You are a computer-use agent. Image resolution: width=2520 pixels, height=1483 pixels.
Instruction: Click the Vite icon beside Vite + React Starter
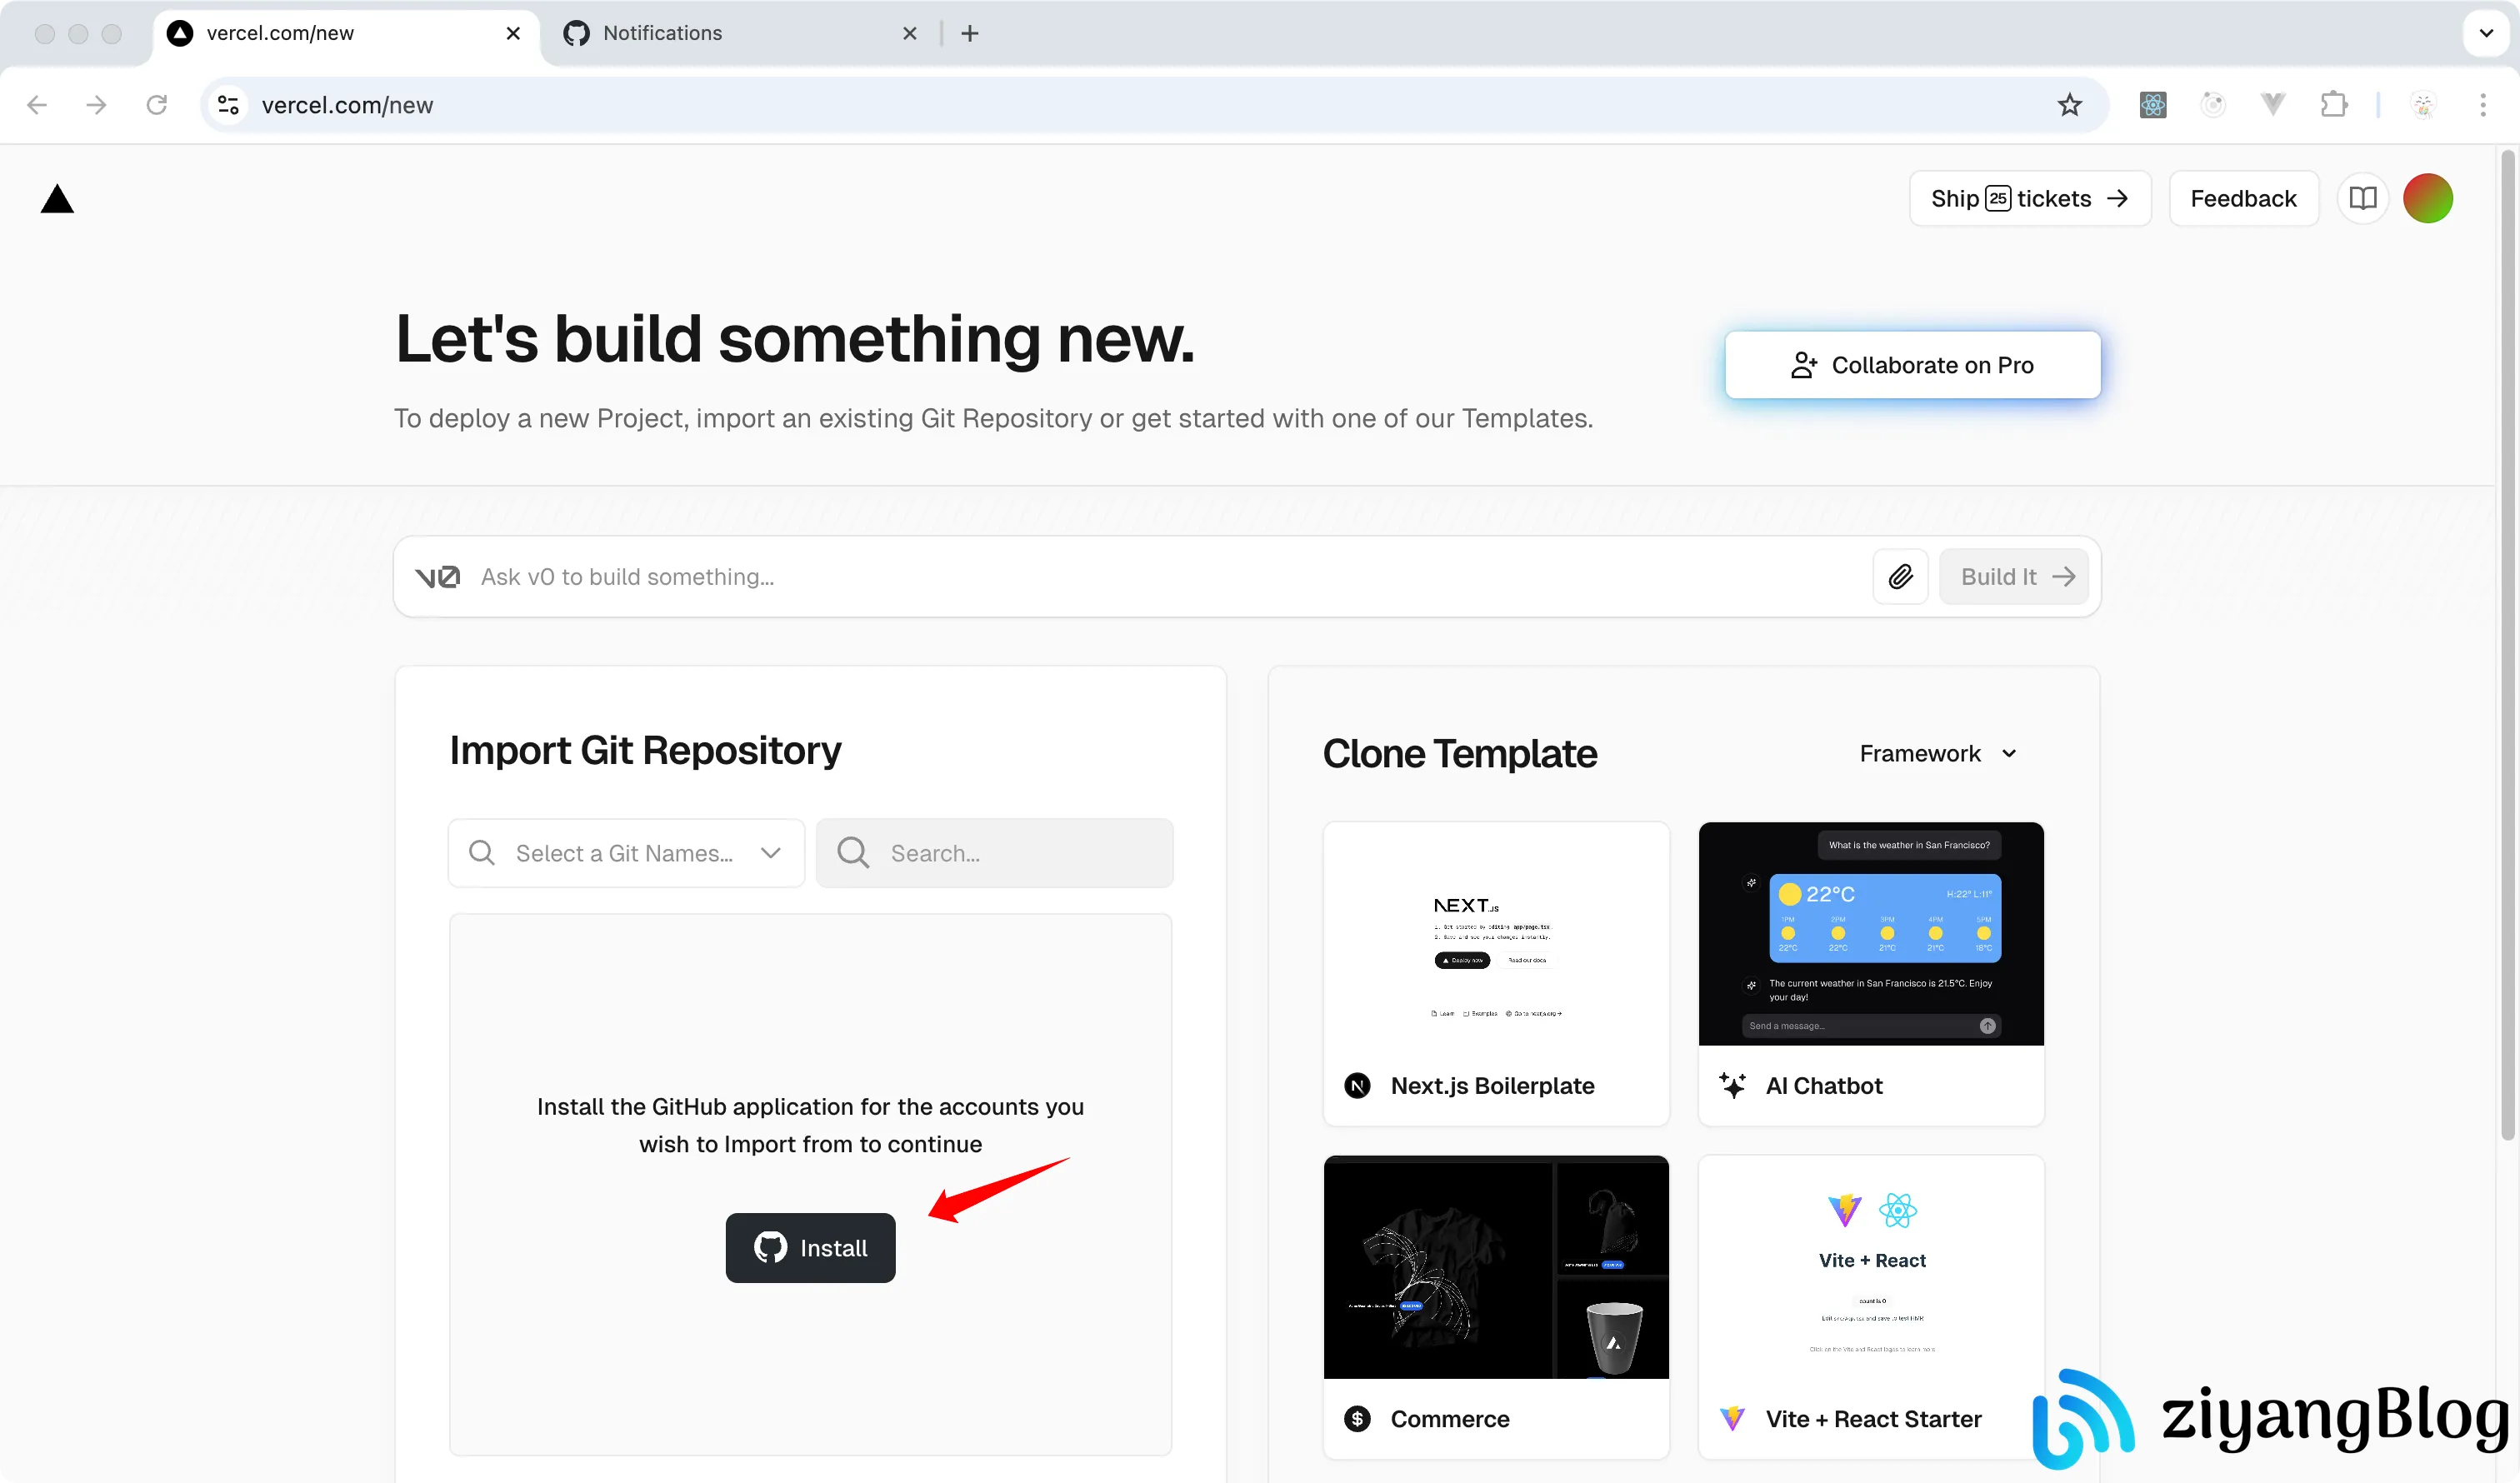point(1733,1418)
